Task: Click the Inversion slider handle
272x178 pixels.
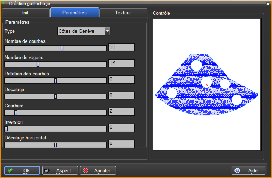Action: pos(7,129)
